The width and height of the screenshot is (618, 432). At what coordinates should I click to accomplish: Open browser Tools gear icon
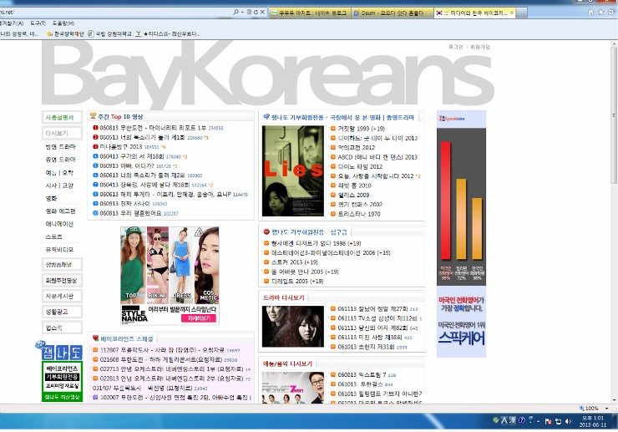pyautogui.click(x=611, y=13)
